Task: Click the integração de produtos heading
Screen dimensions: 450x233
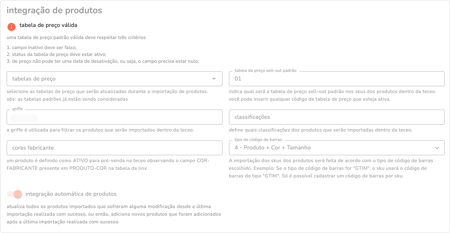Action: [x=54, y=10]
